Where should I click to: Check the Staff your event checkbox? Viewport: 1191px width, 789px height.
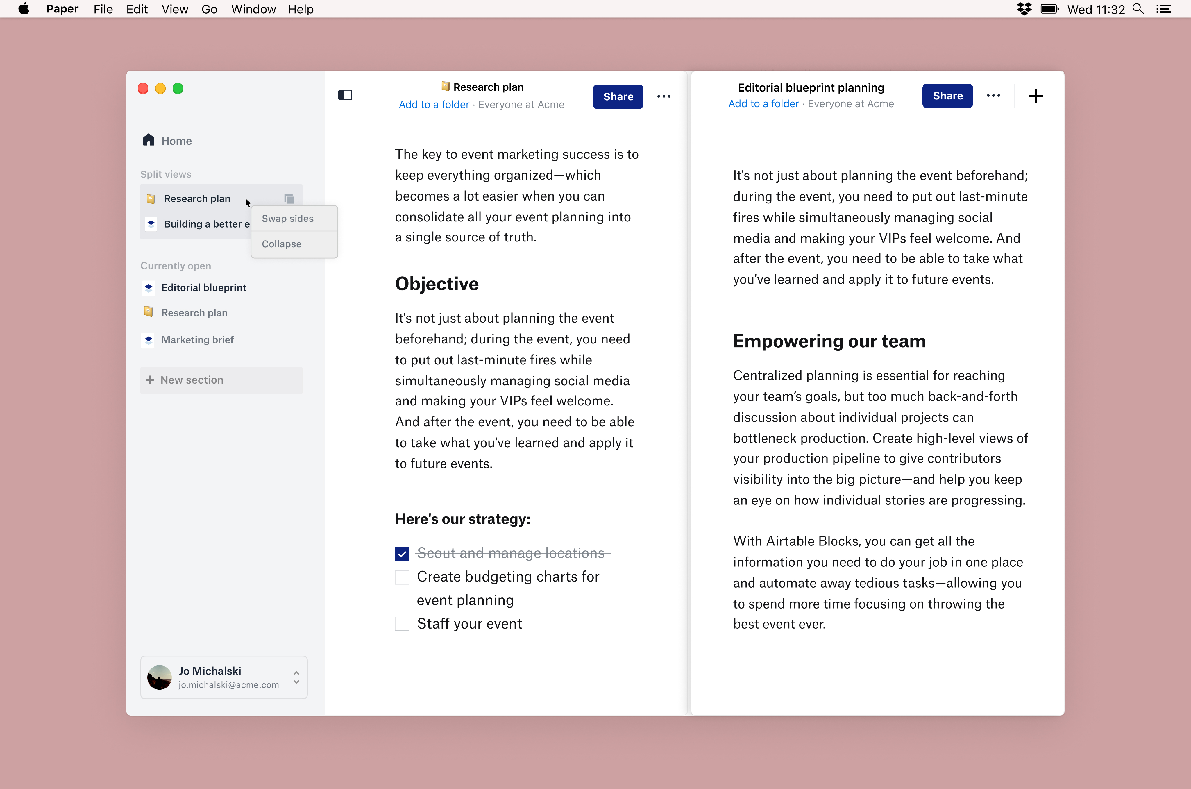[402, 624]
